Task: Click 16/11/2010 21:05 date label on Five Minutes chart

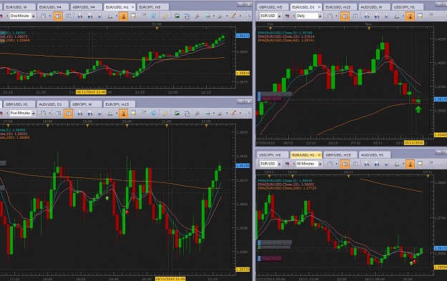Action: [x=170, y=279]
